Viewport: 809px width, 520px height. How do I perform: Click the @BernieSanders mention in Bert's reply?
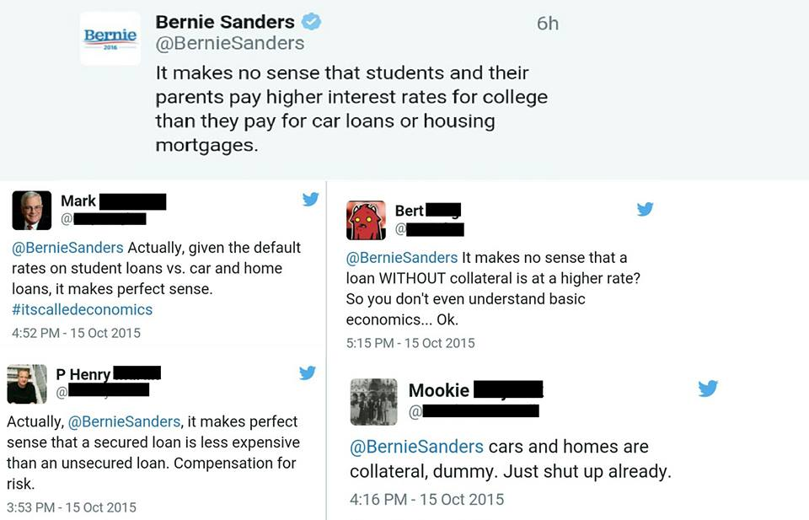click(402, 257)
